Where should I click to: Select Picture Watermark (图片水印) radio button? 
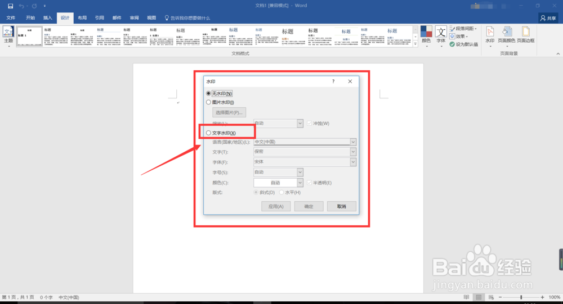[209, 102]
